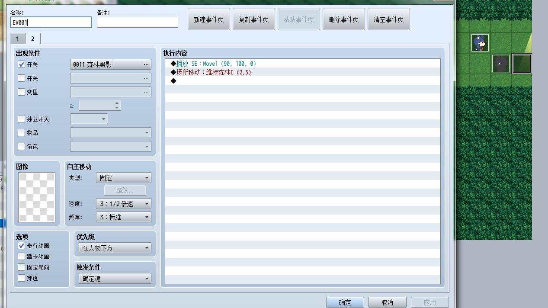Screen dimensions: 548x308
Task: Select the dark shadow event tile on map
Action: (x=500, y=64)
